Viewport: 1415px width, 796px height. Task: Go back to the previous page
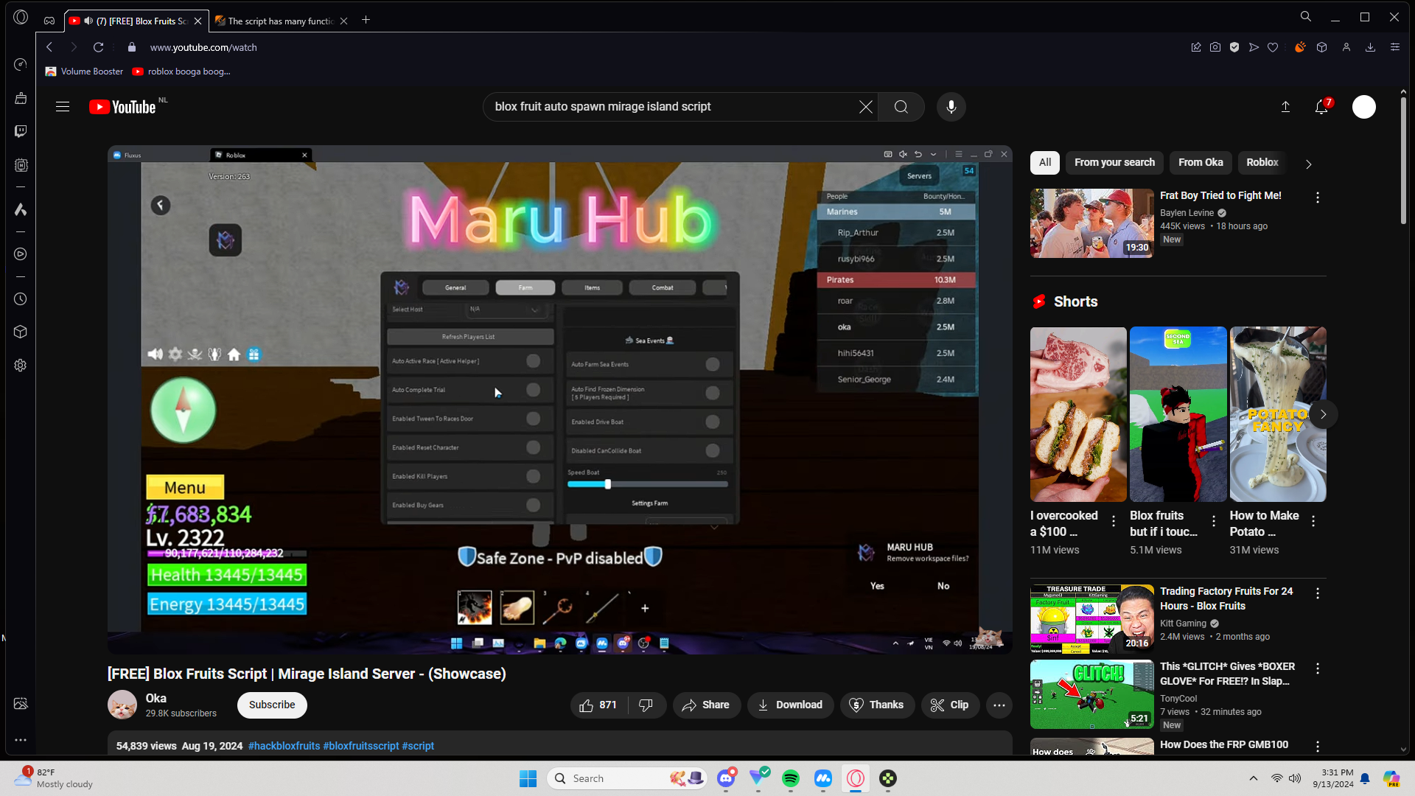[x=49, y=47]
